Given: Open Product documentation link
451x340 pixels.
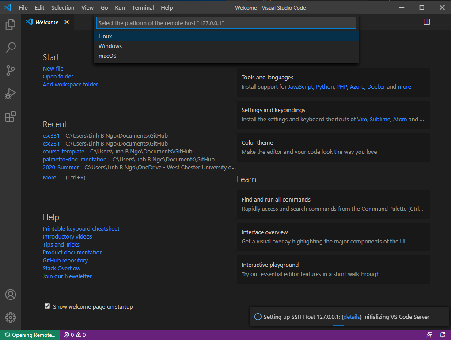Looking at the screenshot, I should coord(73,252).
